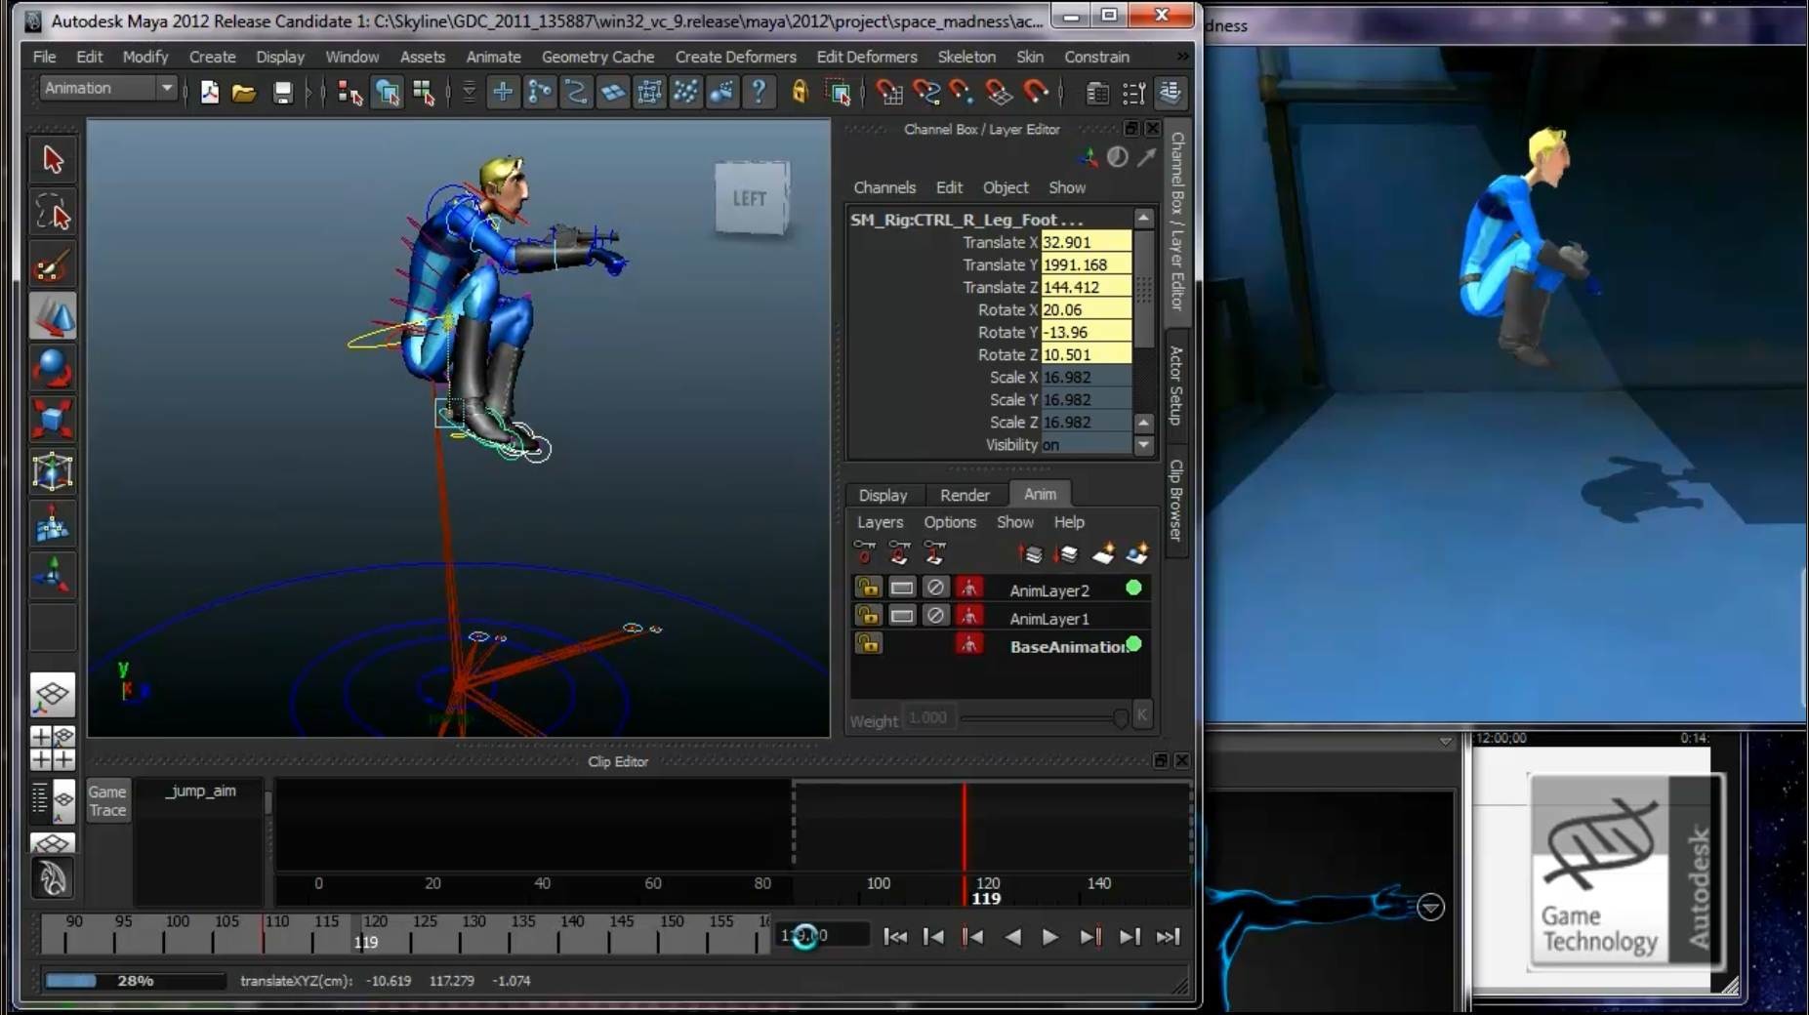Show the Tool Settings panel icon

[1133, 93]
